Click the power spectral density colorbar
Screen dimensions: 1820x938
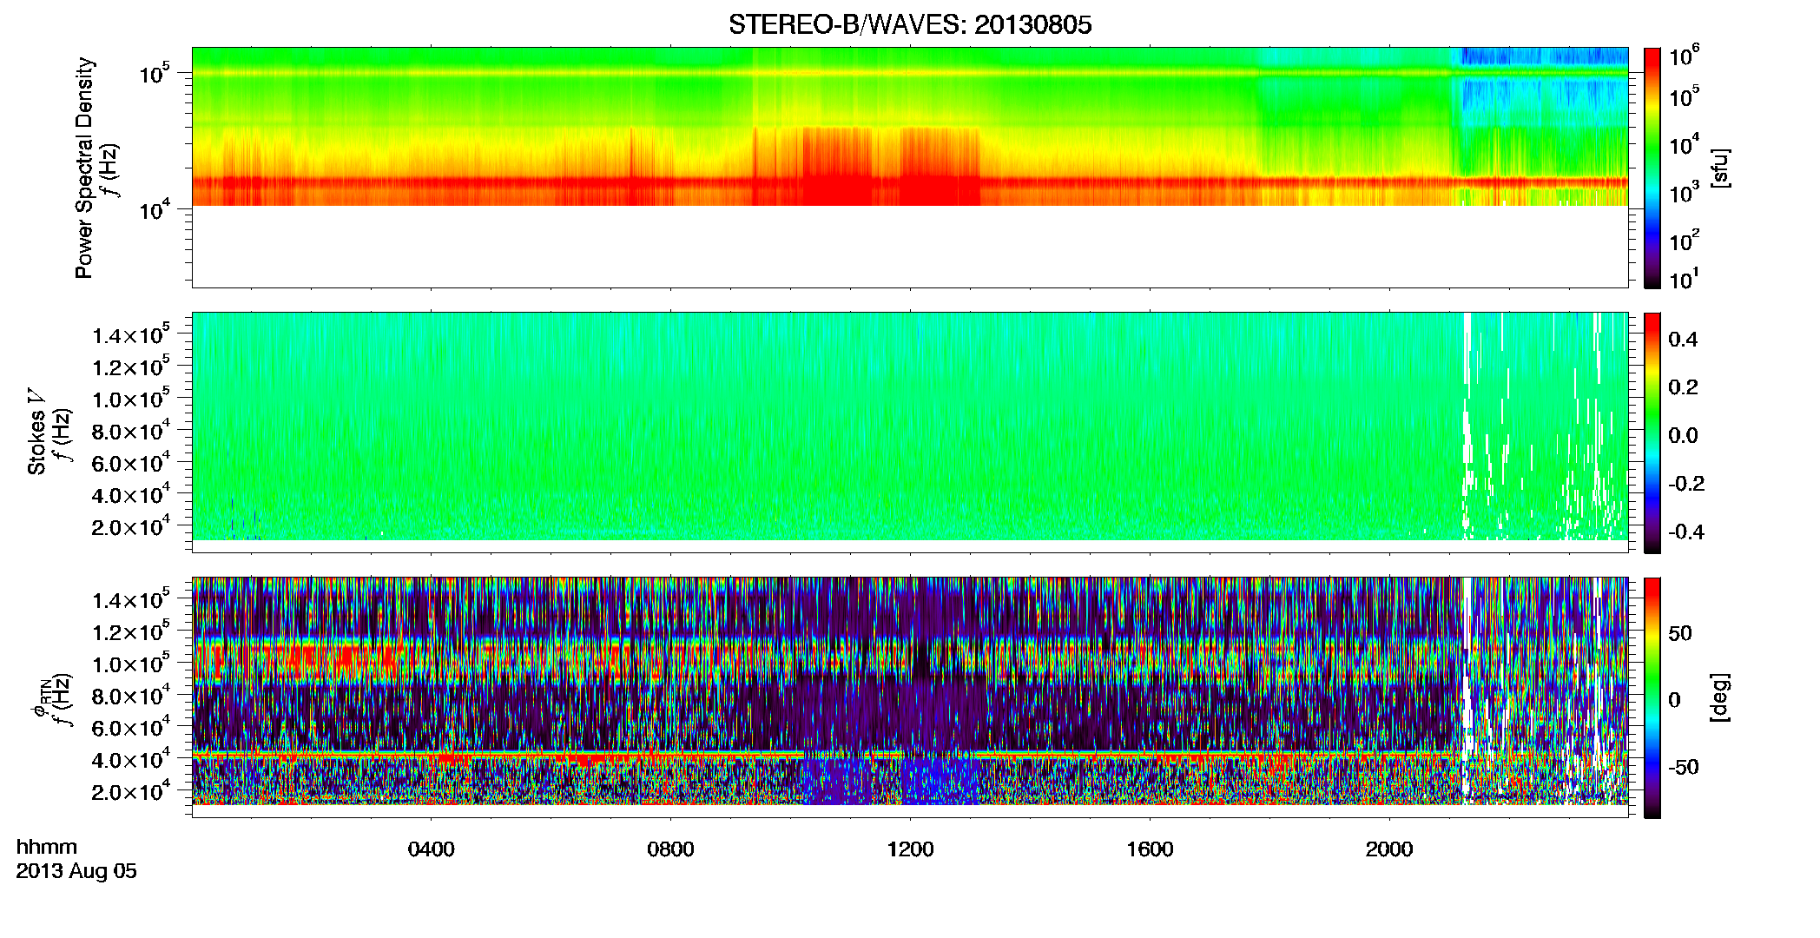click(x=1652, y=168)
